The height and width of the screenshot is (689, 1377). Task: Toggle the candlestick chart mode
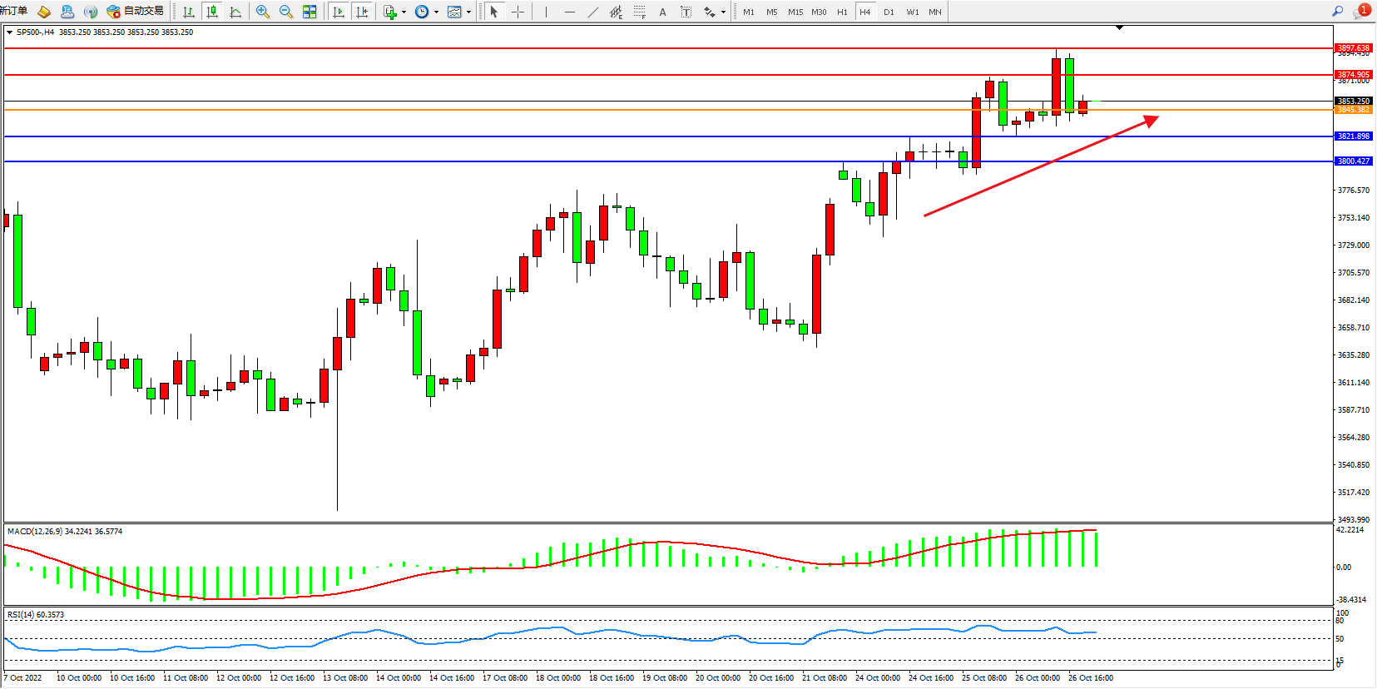tap(212, 12)
